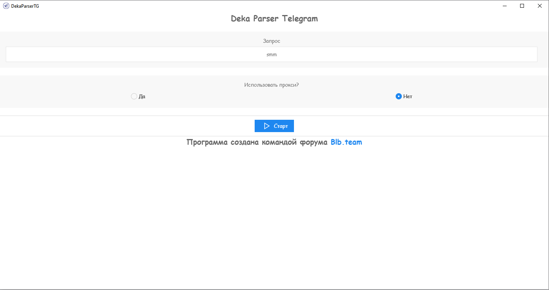Select the "Нет" proxy radio circle
This screenshot has width=549, height=290.
[399, 96]
